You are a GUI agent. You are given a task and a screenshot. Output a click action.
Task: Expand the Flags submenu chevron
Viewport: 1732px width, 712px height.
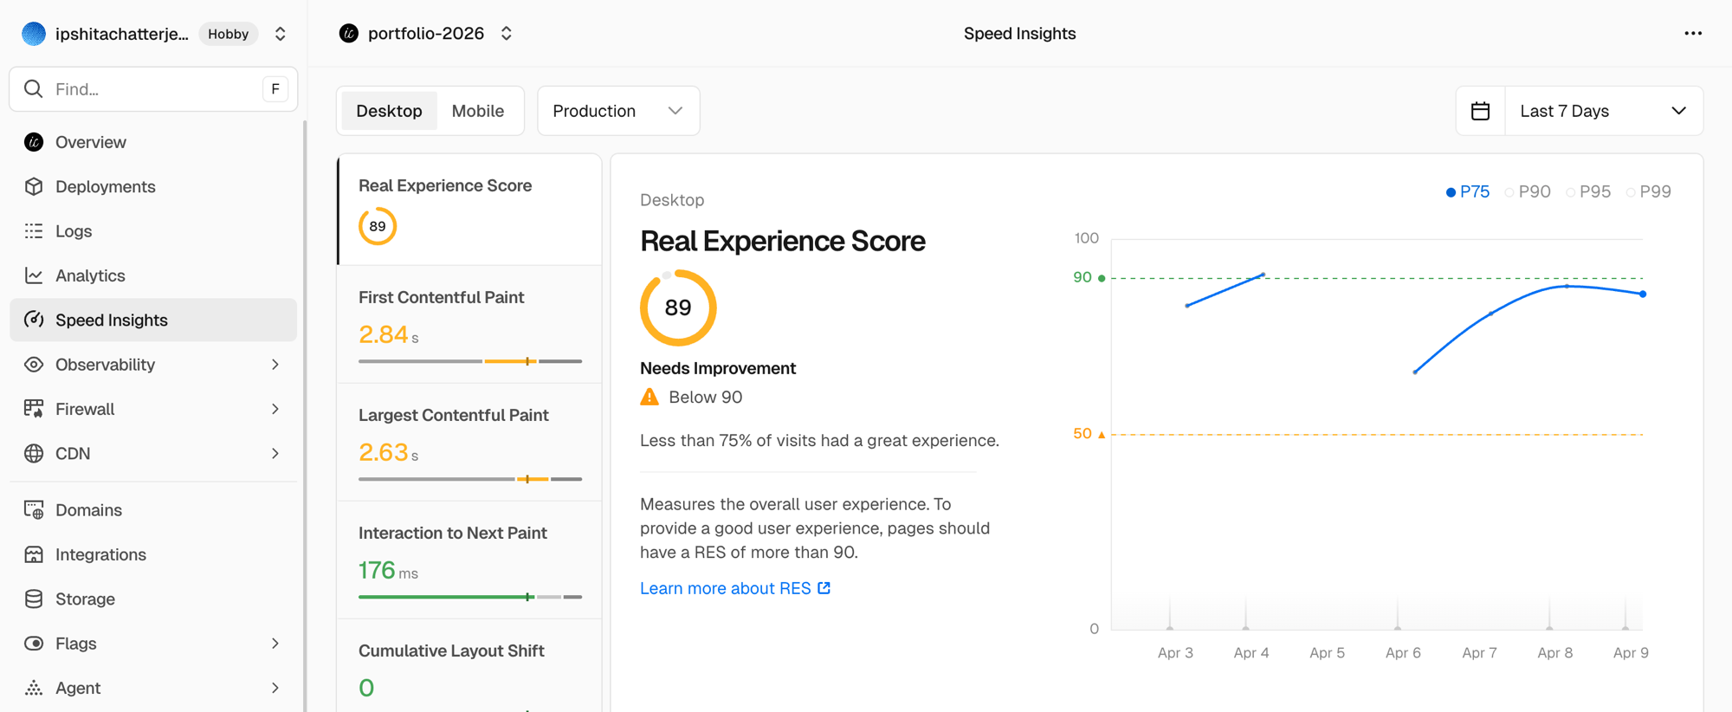tap(275, 644)
